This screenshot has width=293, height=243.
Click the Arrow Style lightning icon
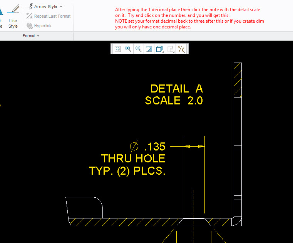coord(30,7)
